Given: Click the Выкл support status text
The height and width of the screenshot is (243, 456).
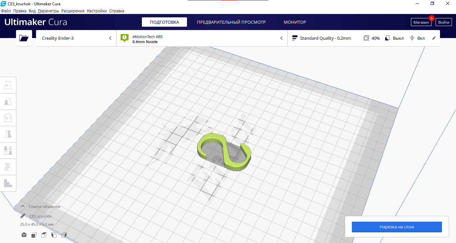Looking at the screenshot, I should [398, 38].
